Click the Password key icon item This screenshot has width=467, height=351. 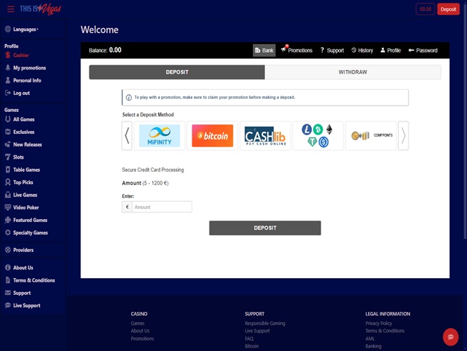422,50
